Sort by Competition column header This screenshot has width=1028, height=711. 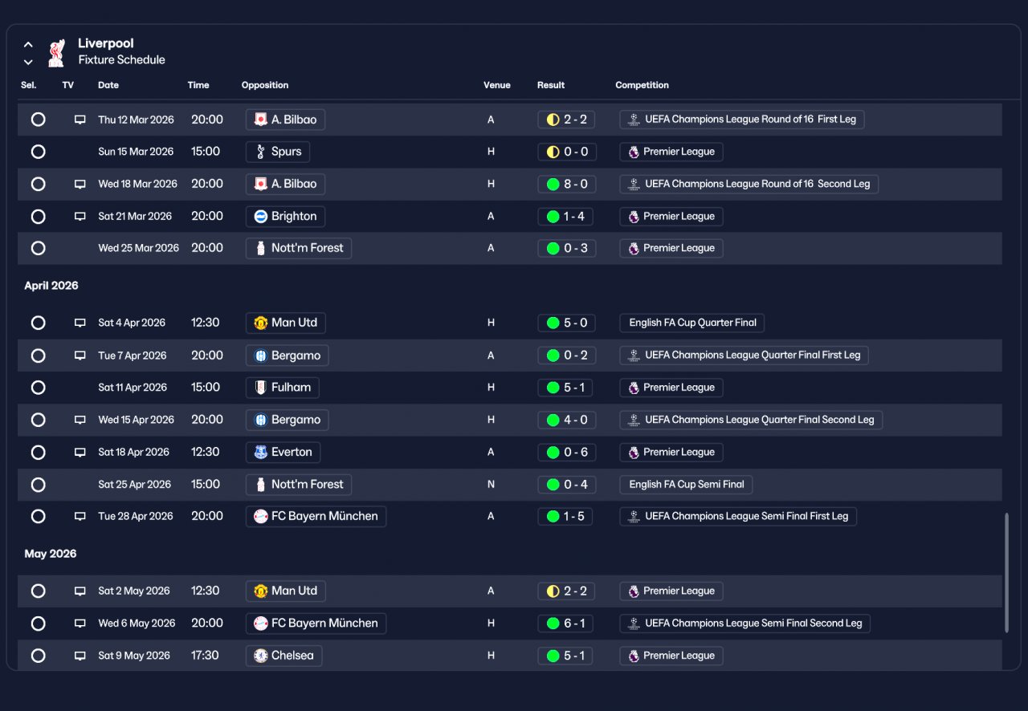(642, 85)
